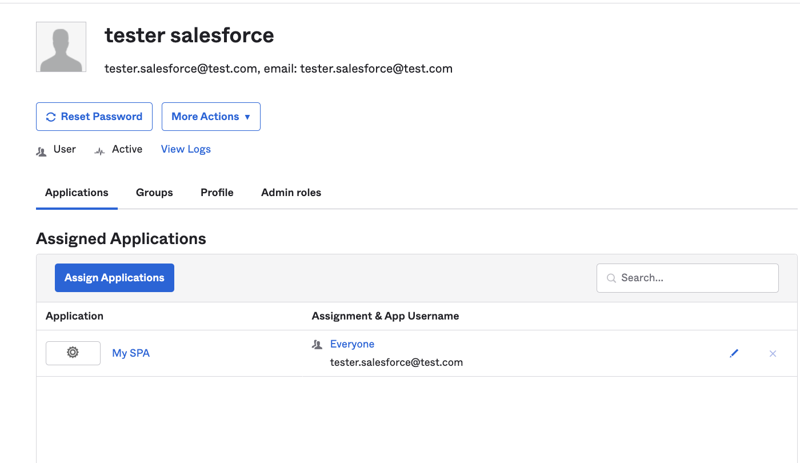Open the My SPA application link
Image resolution: width=800 pixels, height=463 pixels.
coord(131,353)
